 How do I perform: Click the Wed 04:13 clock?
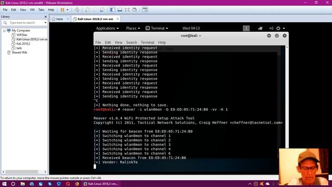click(191, 28)
